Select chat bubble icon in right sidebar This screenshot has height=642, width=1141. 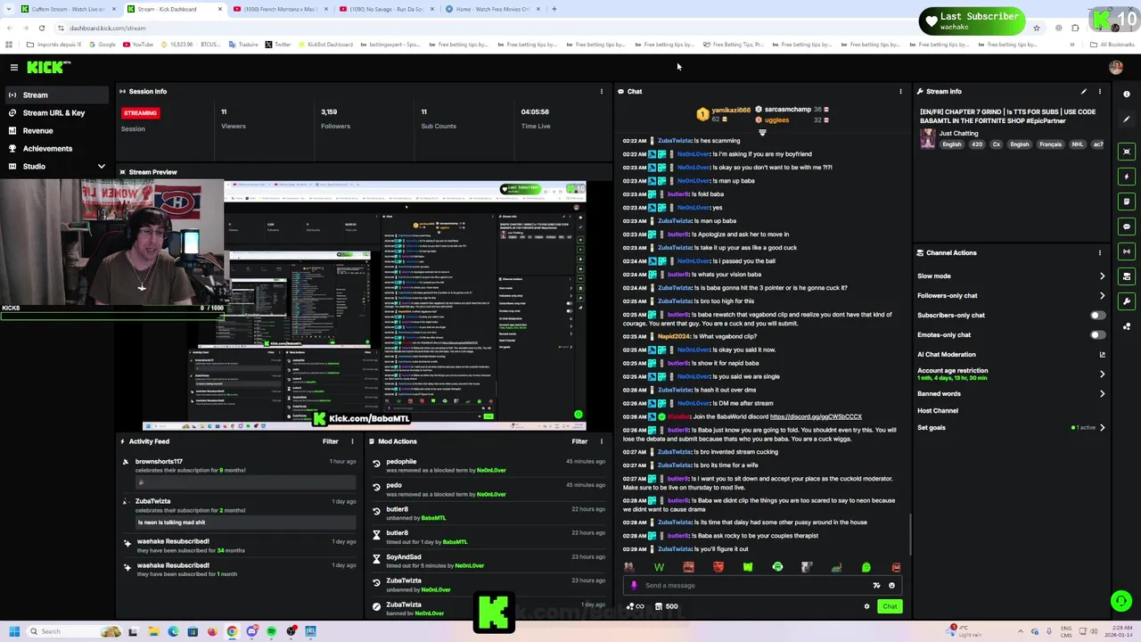[1127, 226]
